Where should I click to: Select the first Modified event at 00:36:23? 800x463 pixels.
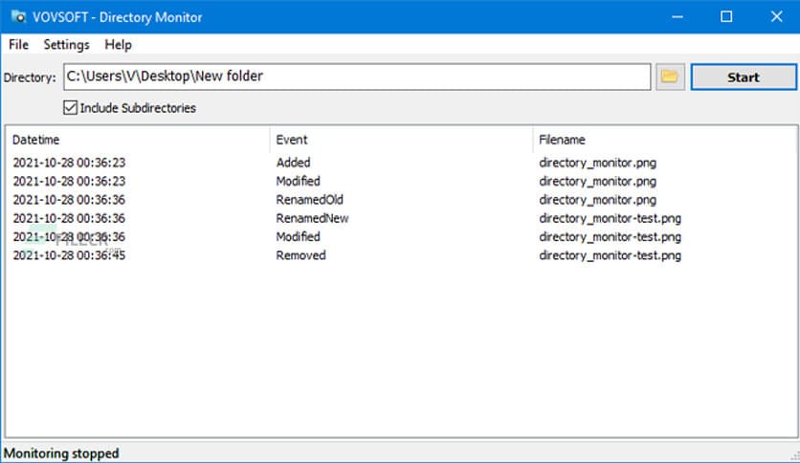298,181
